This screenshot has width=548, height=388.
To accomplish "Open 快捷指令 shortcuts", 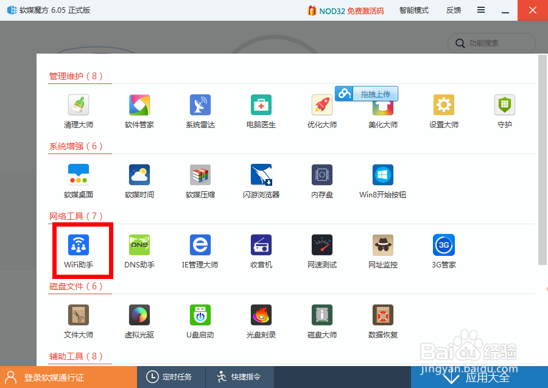I will click(x=239, y=377).
